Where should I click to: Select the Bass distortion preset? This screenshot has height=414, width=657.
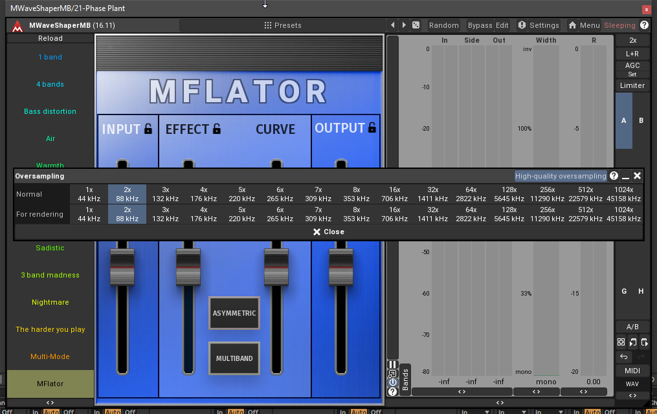pyautogui.click(x=50, y=111)
